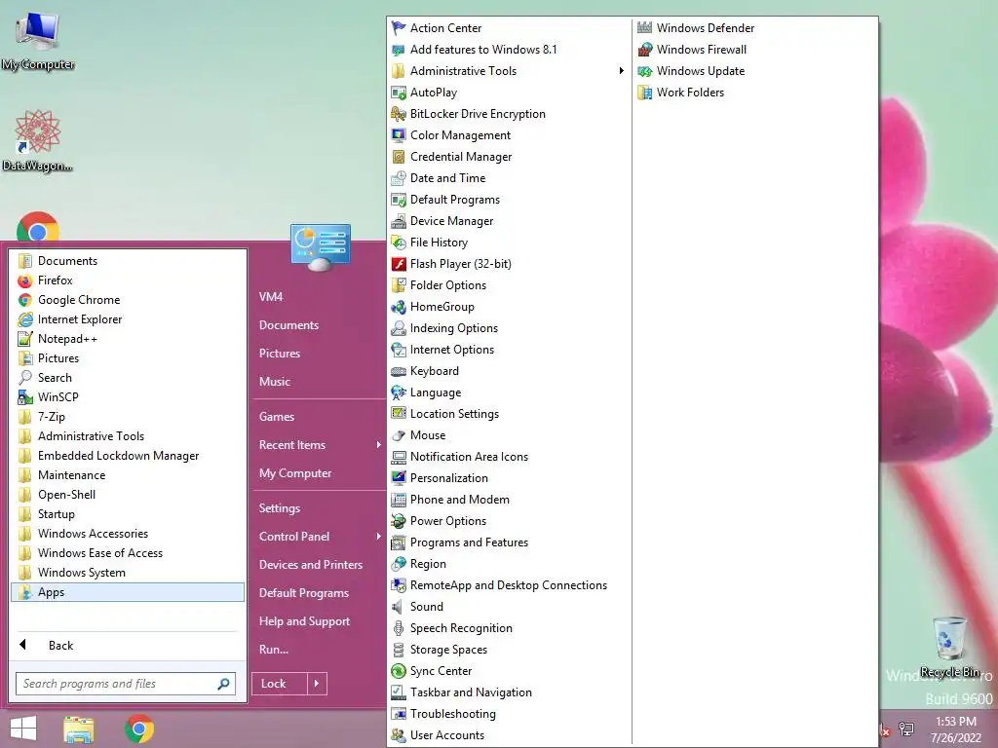Open Taskbar and Navigation item
Image resolution: width=998 pixels, height=748 pixels.
(471, 692)
